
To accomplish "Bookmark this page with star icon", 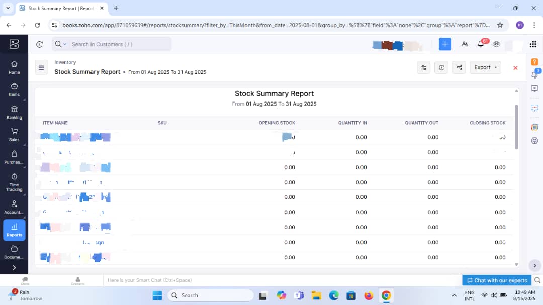I will (500, 25).
